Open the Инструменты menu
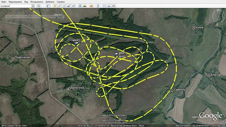 click(36, 2)
